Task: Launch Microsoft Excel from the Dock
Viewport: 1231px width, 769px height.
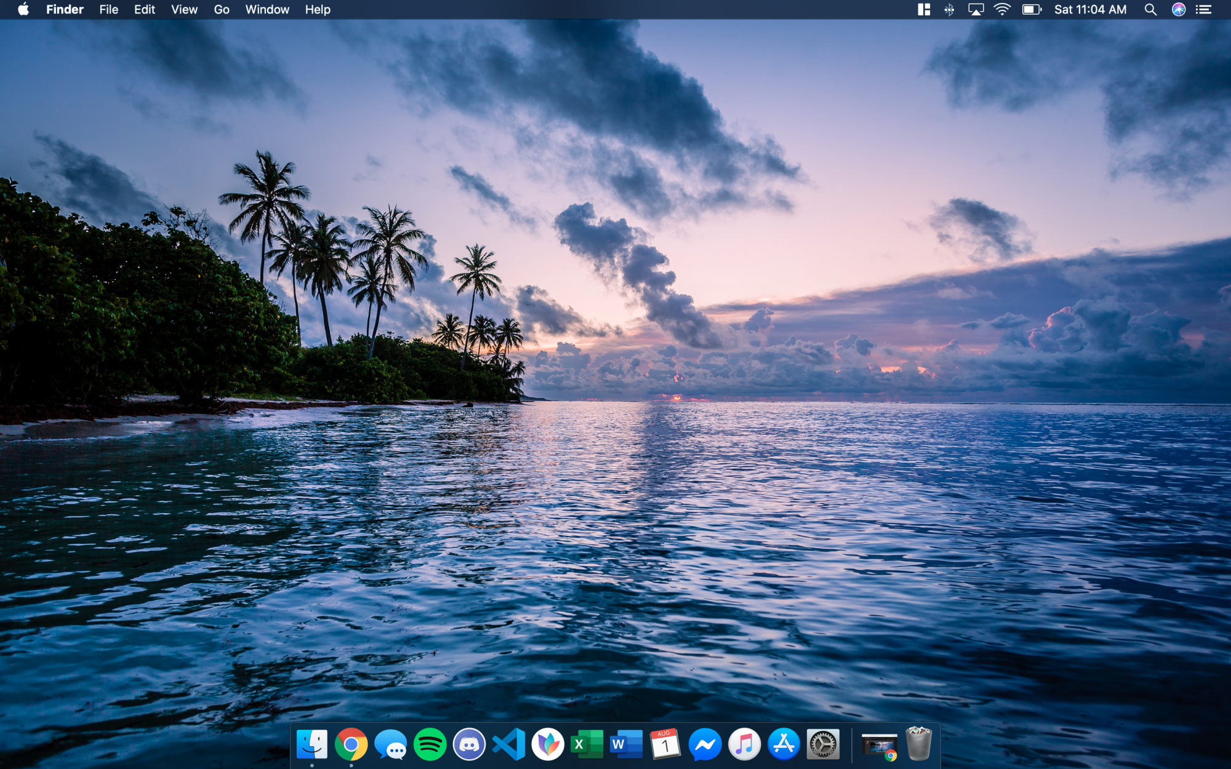Action: click(x=587, y=744)
